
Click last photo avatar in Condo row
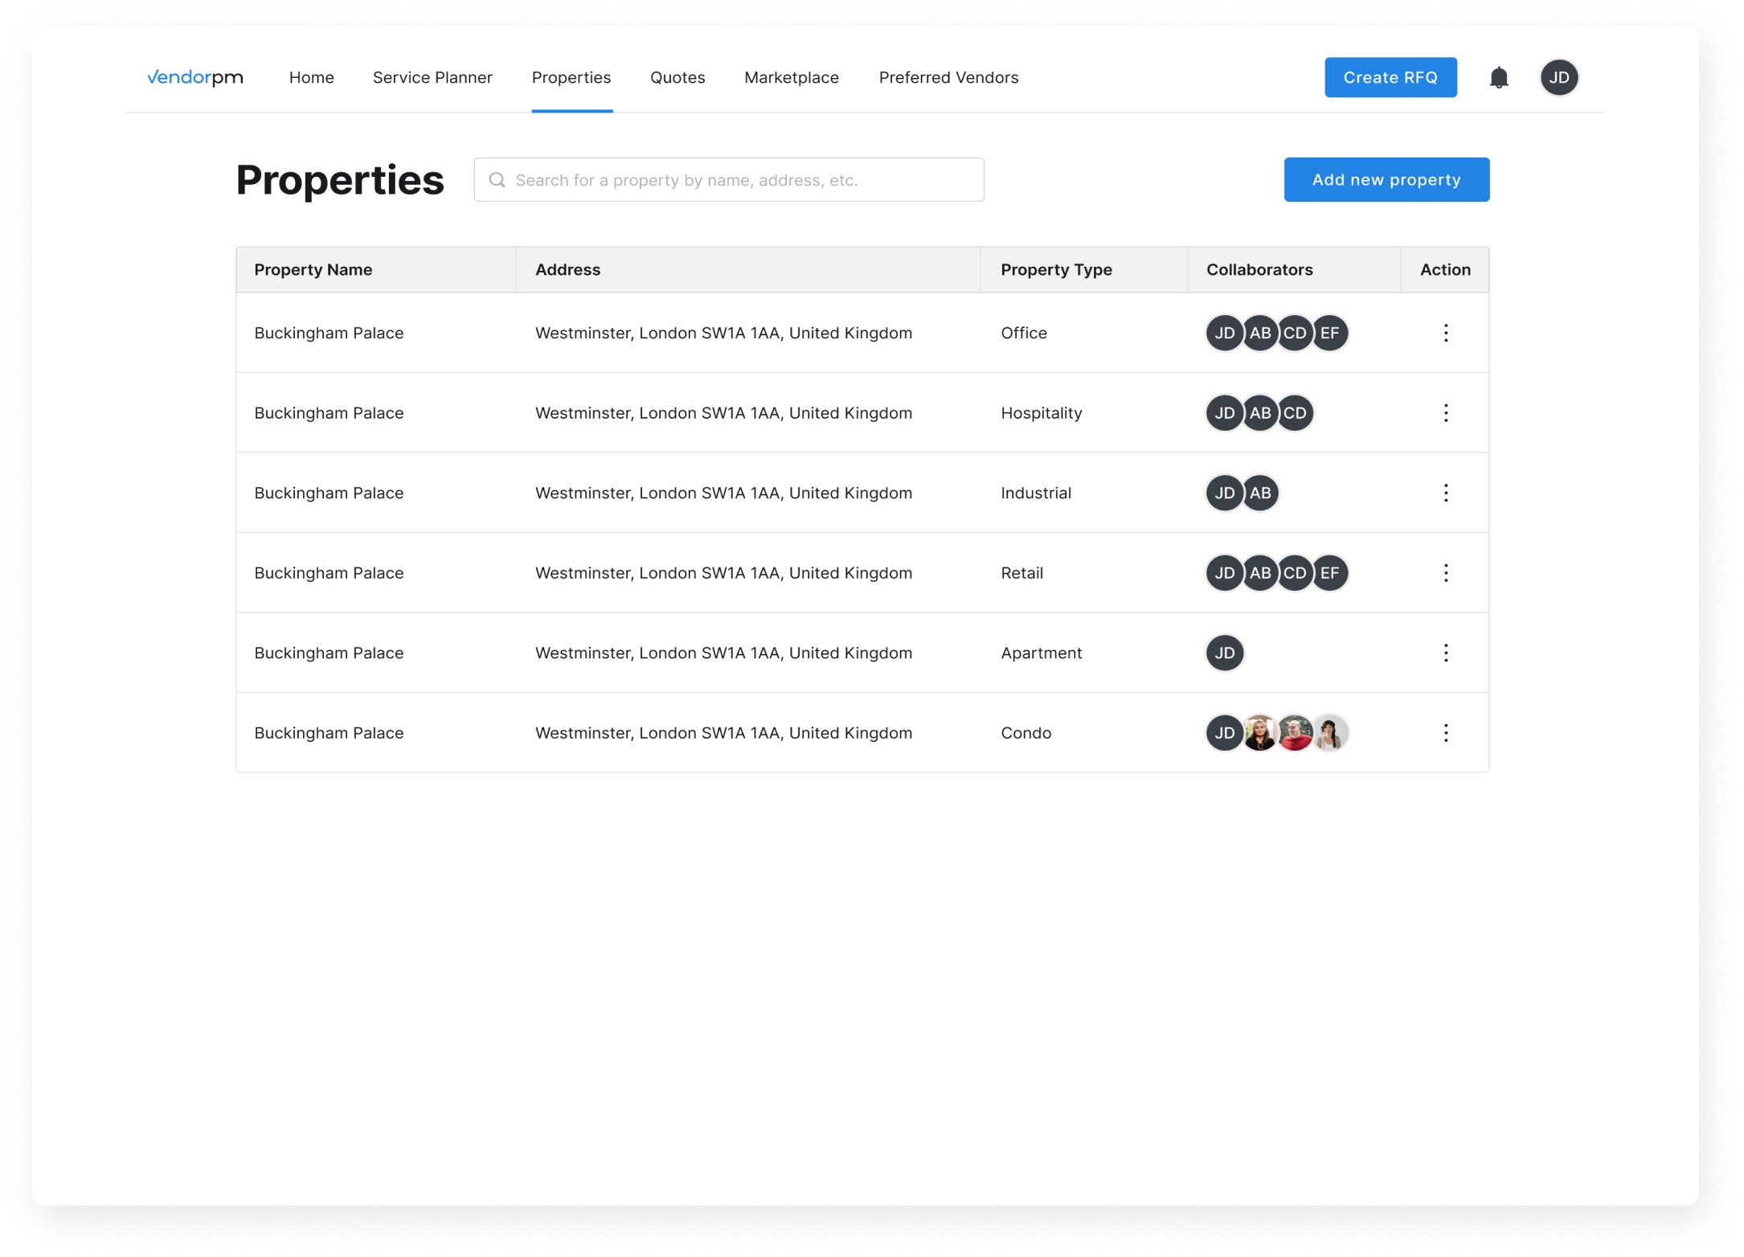click(x=1331, y=733)
